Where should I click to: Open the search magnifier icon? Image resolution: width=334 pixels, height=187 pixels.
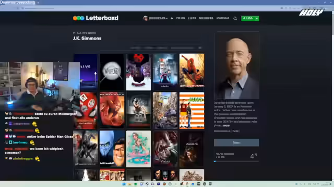click(x=235, y=19)
